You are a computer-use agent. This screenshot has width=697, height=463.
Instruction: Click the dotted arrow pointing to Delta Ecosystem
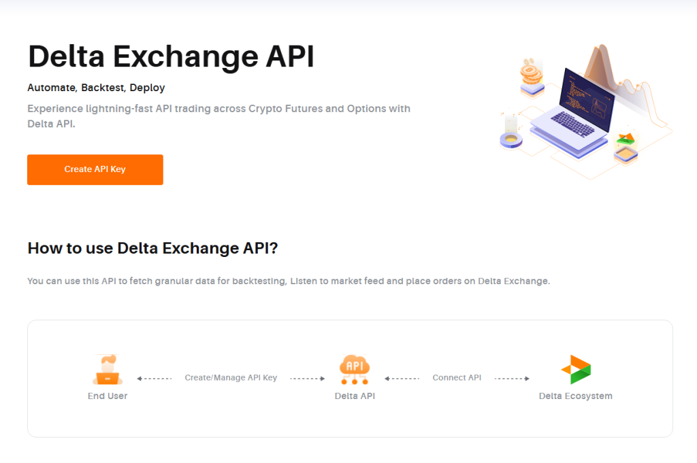[x=513, y=378]
